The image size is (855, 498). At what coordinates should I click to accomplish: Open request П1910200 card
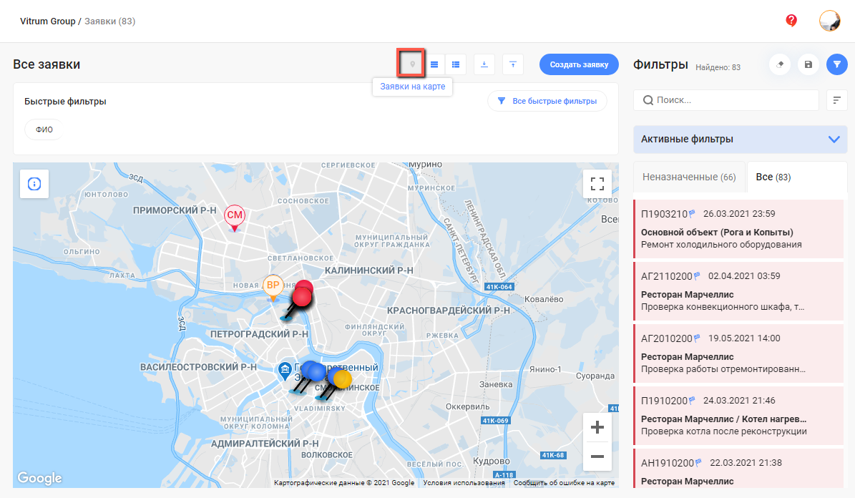click(x=738, y=416)
